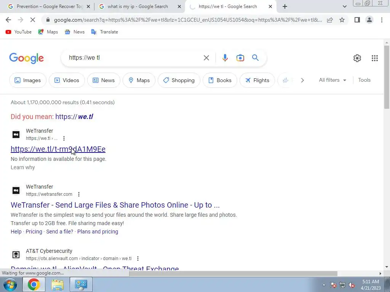Open a new tab with the plus button
Screen dimensions: 390x292
285,6
